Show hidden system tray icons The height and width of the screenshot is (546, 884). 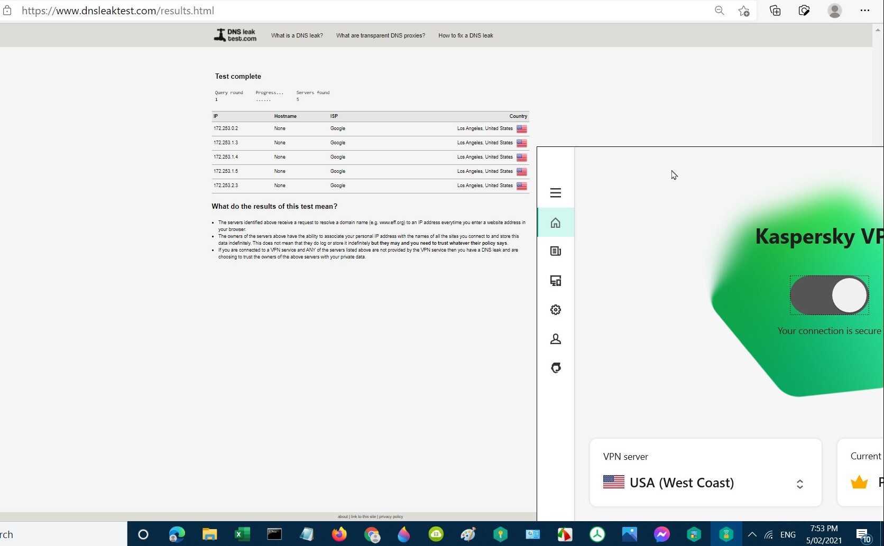point(752,535)
